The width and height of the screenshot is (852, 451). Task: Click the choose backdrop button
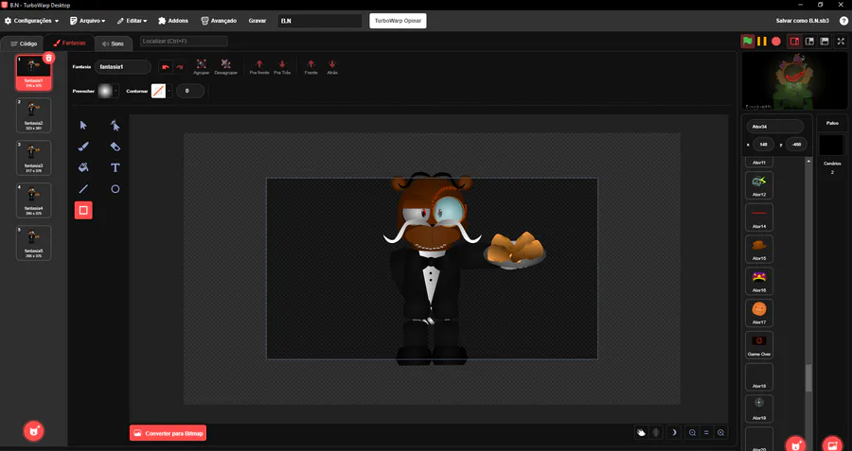[x=832, y=444]
